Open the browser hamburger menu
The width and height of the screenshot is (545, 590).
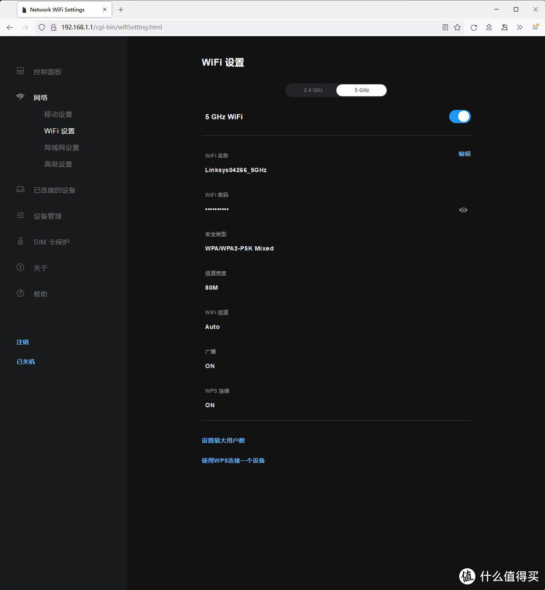(535, 27)
